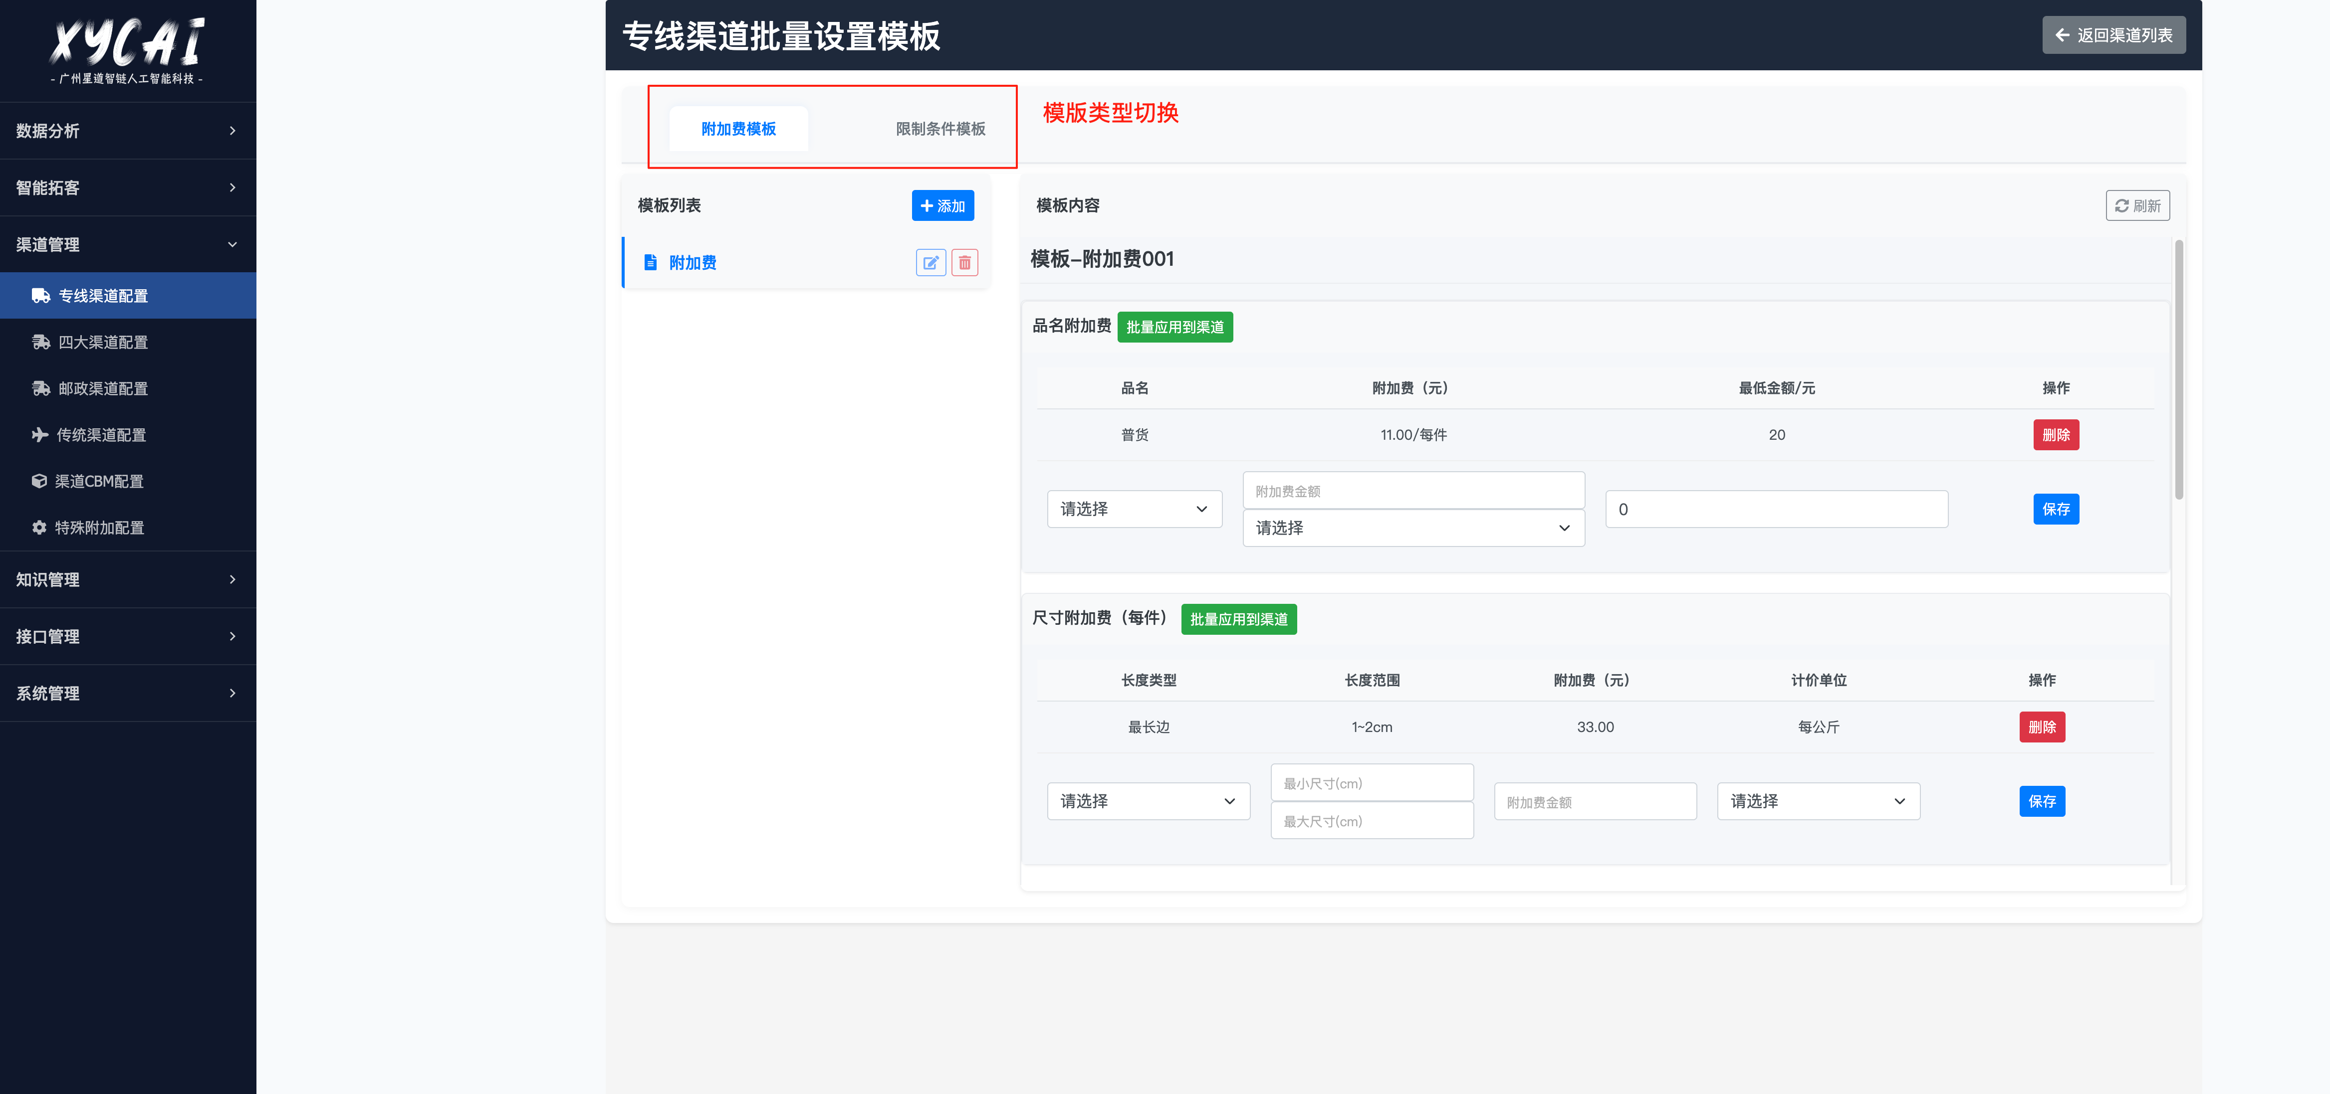Click 33.00 surcharge cell
Viewport: 2330px width, 1094px height.
point(1595,727)
